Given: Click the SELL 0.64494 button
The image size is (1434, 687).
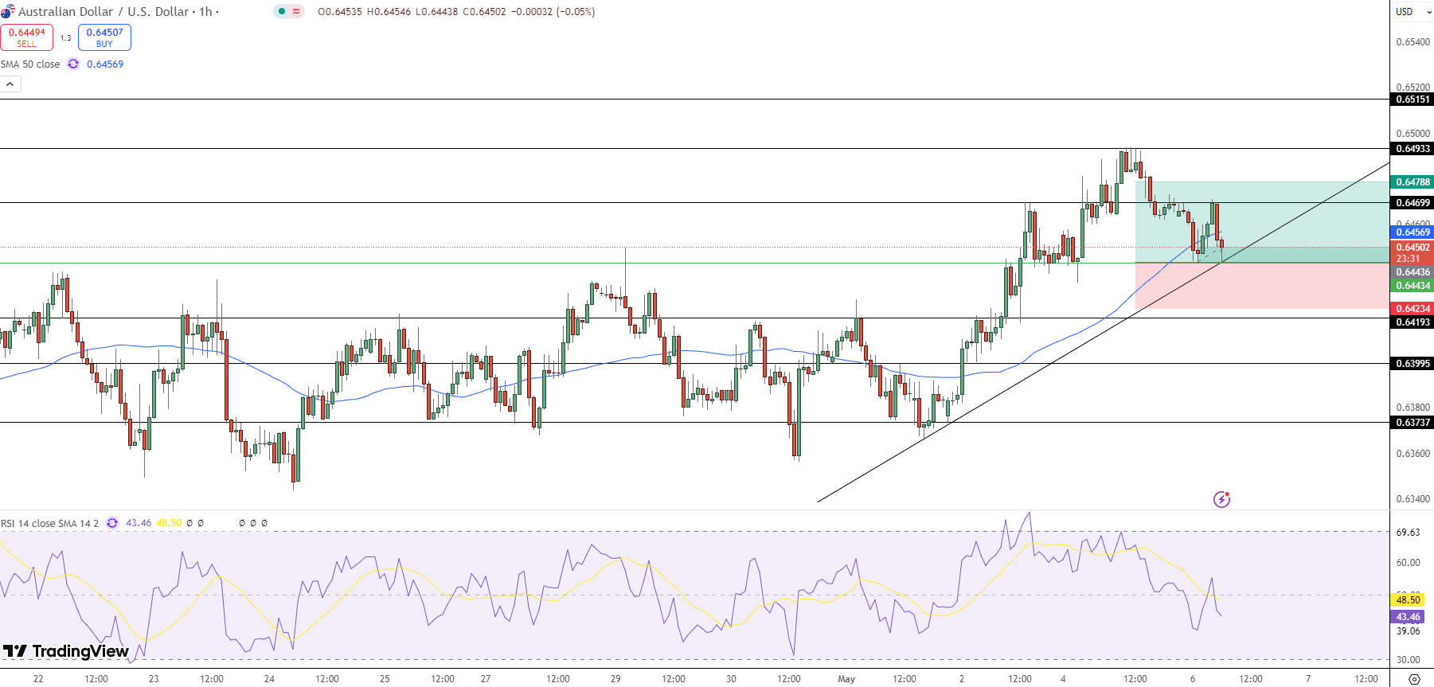Looking at the screenshot, I should pyautogui.click(x=27, y=37).
